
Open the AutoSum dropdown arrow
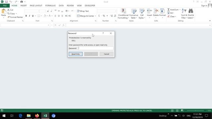180,10
